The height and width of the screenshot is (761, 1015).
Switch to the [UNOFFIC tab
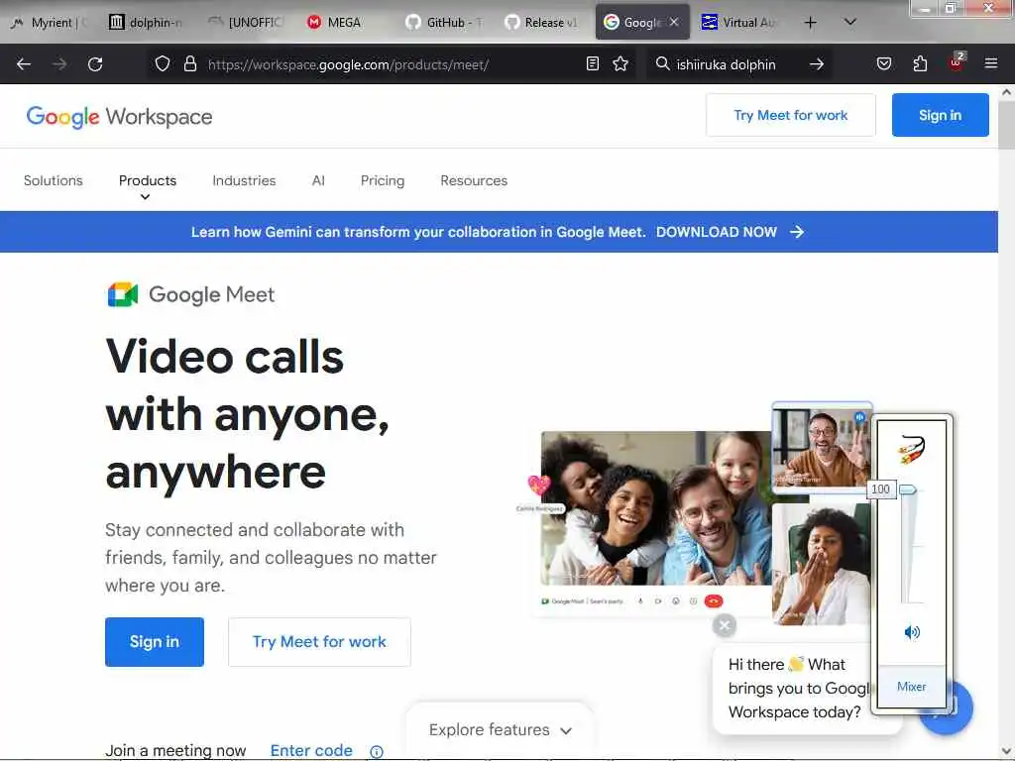click(x=247, y=23)
